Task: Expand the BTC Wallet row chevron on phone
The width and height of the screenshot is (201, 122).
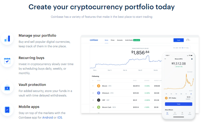Action: click(192, 98)
